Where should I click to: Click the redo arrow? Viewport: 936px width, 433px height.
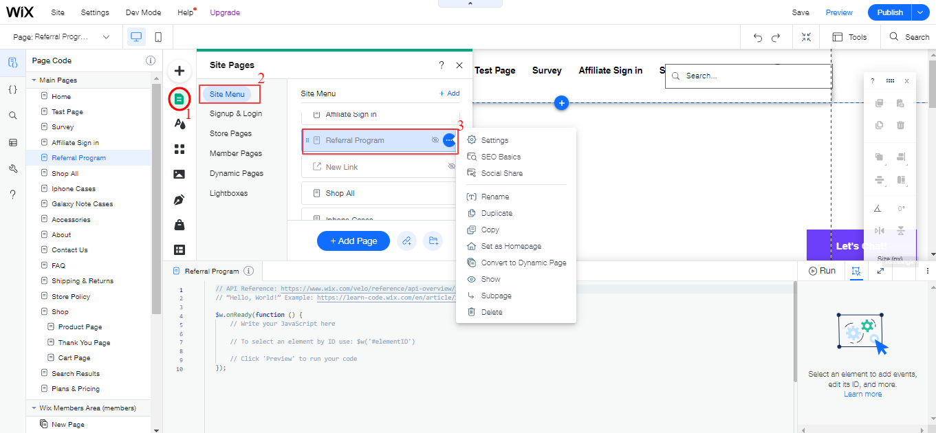pos(776,37)
